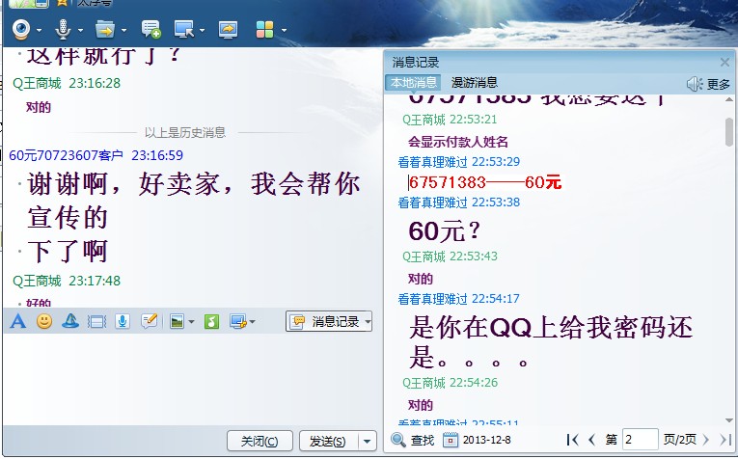
Task: Start a video call with webcam icon
Action: (21, 30)
